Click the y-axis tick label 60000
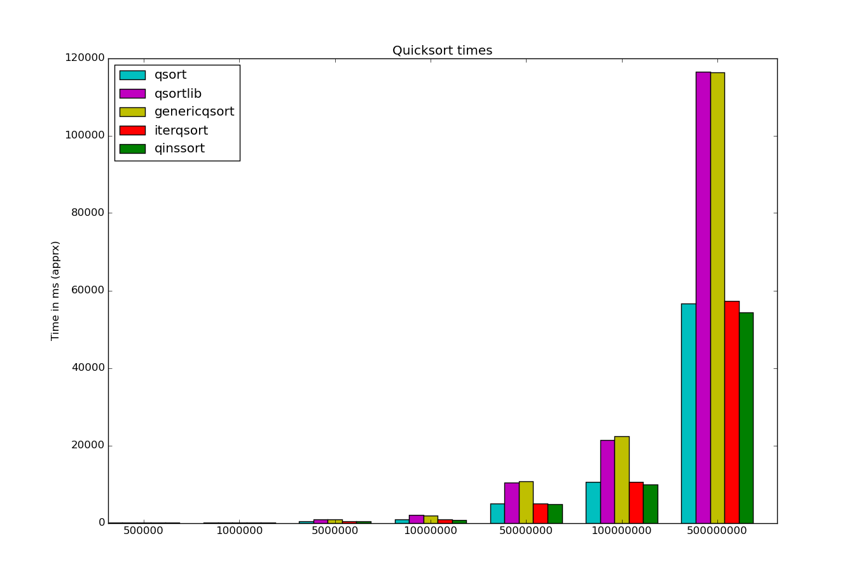This screenshot has width=863, height=581. click(88, 290)
